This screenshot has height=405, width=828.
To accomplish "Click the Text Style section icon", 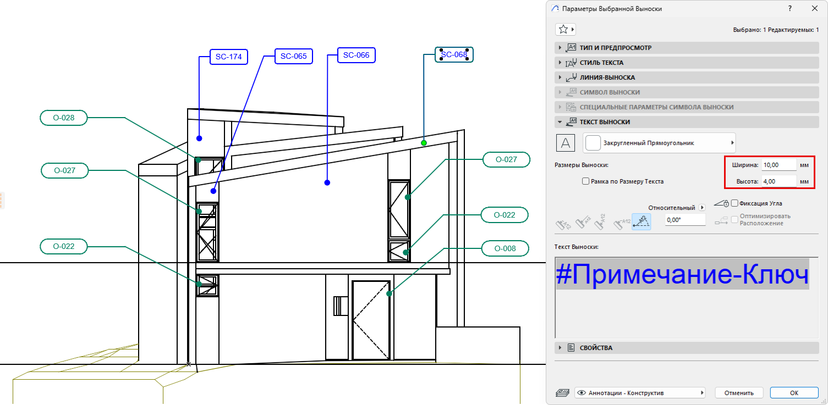I will tap(571, 63).
